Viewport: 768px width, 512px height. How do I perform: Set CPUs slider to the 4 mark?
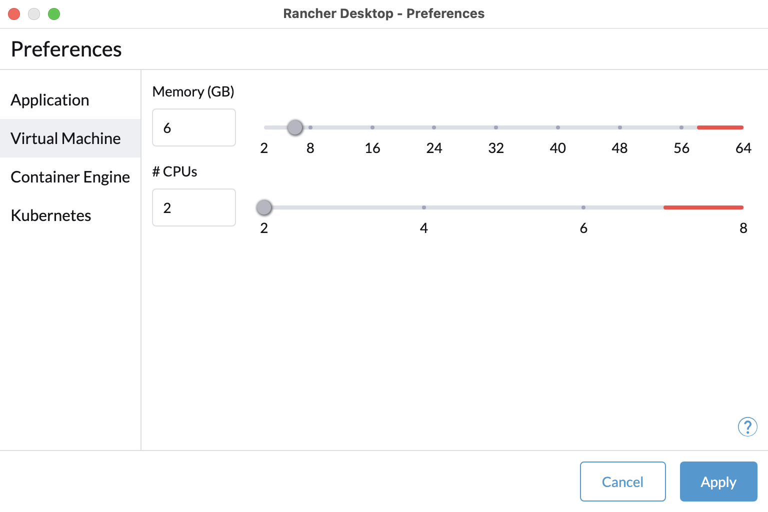pyautogui.click(x=424, y=207)
